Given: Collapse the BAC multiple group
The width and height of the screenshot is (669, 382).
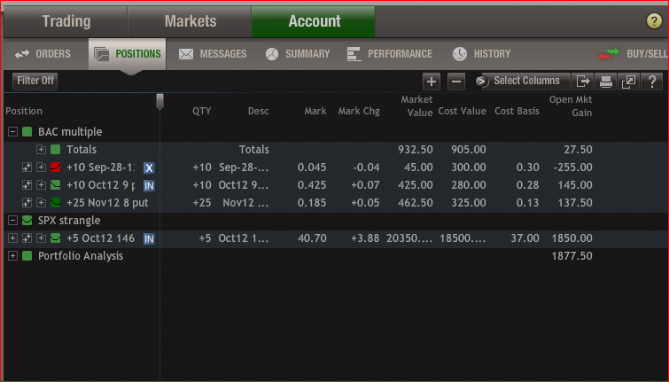Looking at the screenshot, I should (x=12, y=131).
